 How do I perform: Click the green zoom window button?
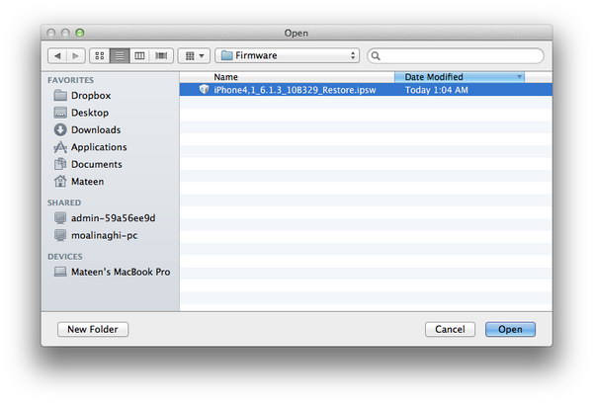coord(80,33)
